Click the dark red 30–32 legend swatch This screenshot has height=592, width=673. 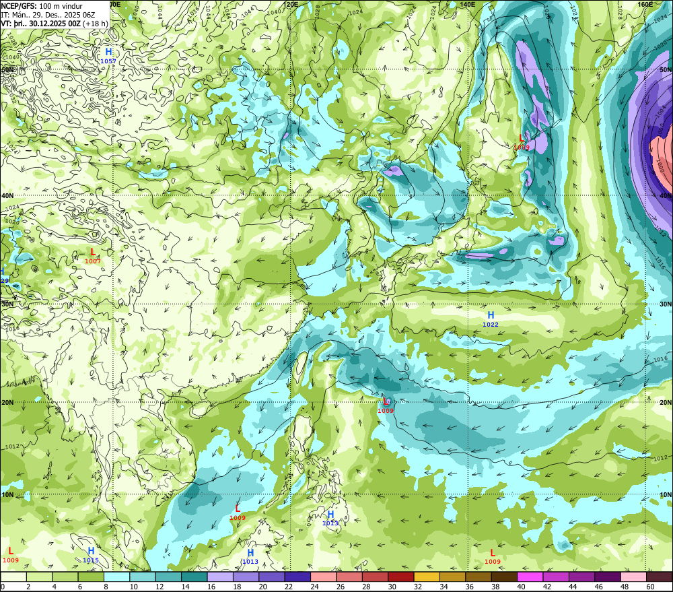tap(401, 577)
